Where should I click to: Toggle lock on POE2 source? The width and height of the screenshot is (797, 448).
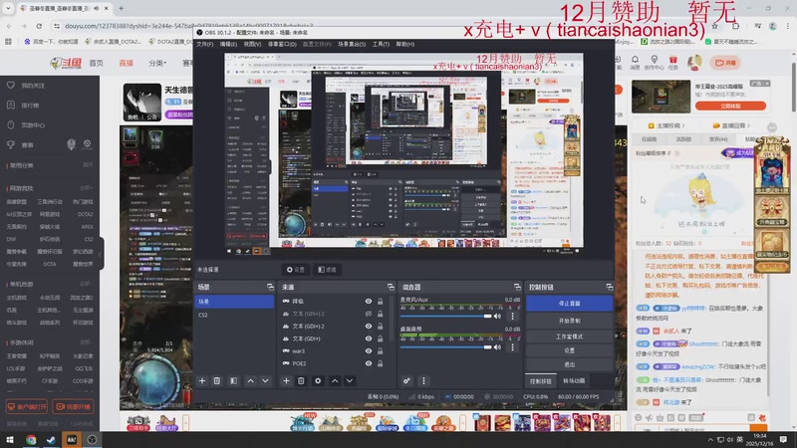coord(381,363)
